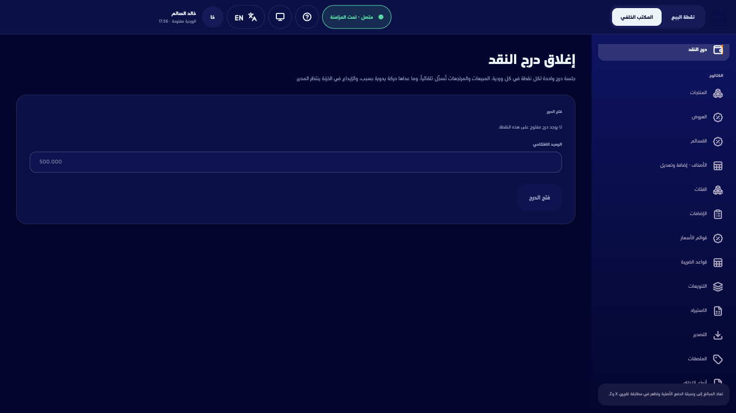Click the التصدير download icon

[718, 335]
